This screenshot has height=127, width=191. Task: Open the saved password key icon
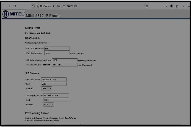[54, 6]
